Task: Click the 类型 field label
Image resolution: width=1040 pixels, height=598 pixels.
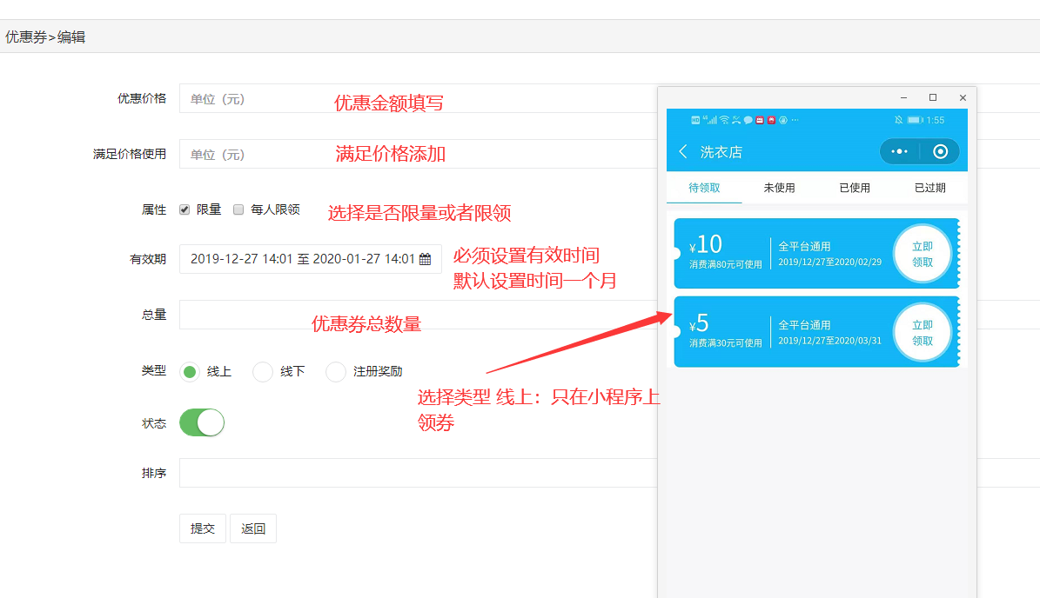Action: click(x=154, y=371)
